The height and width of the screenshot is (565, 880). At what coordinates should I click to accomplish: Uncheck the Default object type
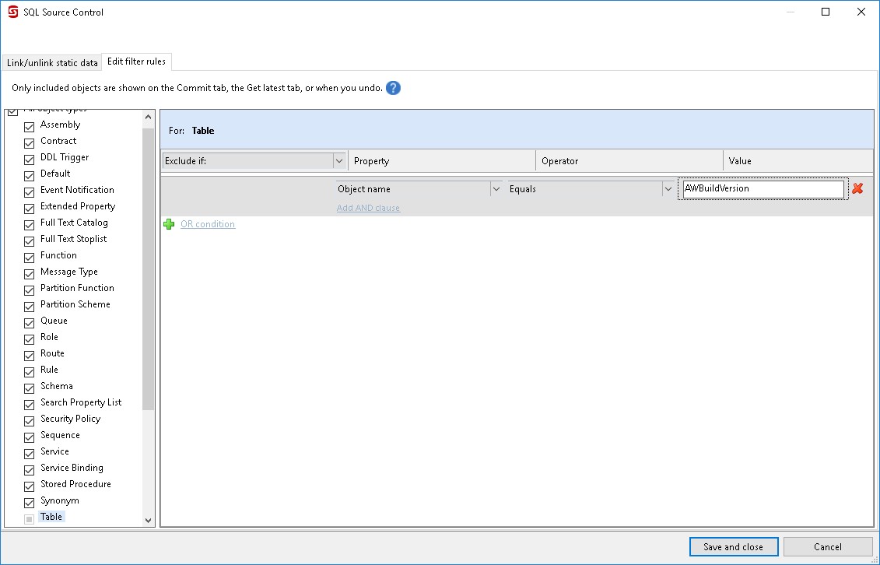[30, 176]
